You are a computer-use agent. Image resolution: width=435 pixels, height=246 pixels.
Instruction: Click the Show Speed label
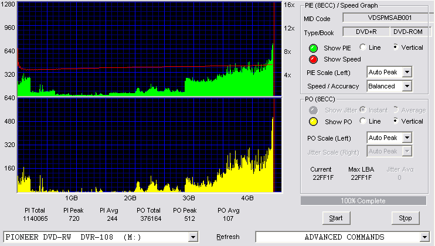pos(342,59)
